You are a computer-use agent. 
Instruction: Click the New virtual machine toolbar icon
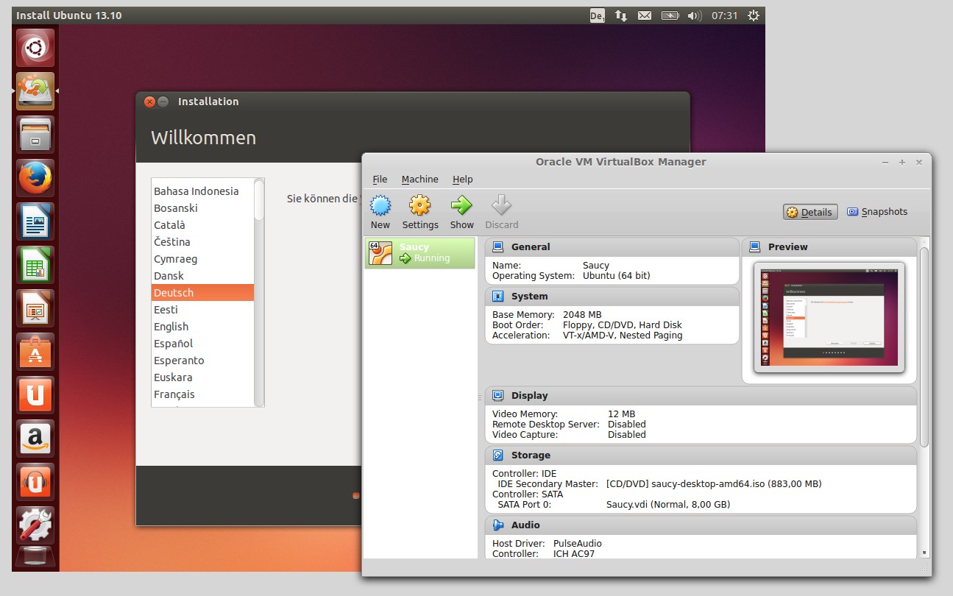click(x=380, y=205)
